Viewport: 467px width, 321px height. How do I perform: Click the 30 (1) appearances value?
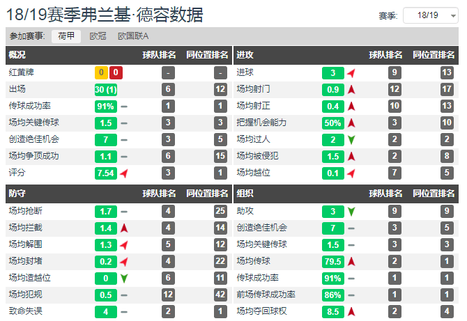[106, 90]
